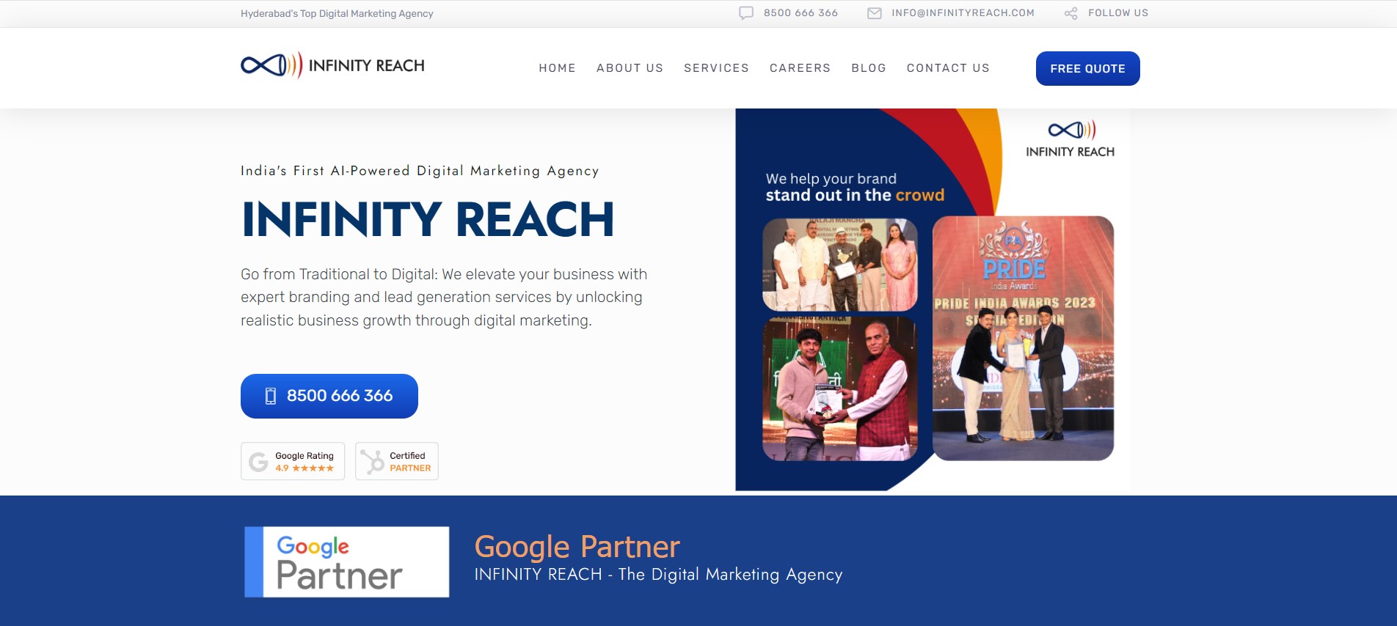This screenshot has width=1397, height=626.
Task: Open the Home menu item
Action: pos(557,68)
